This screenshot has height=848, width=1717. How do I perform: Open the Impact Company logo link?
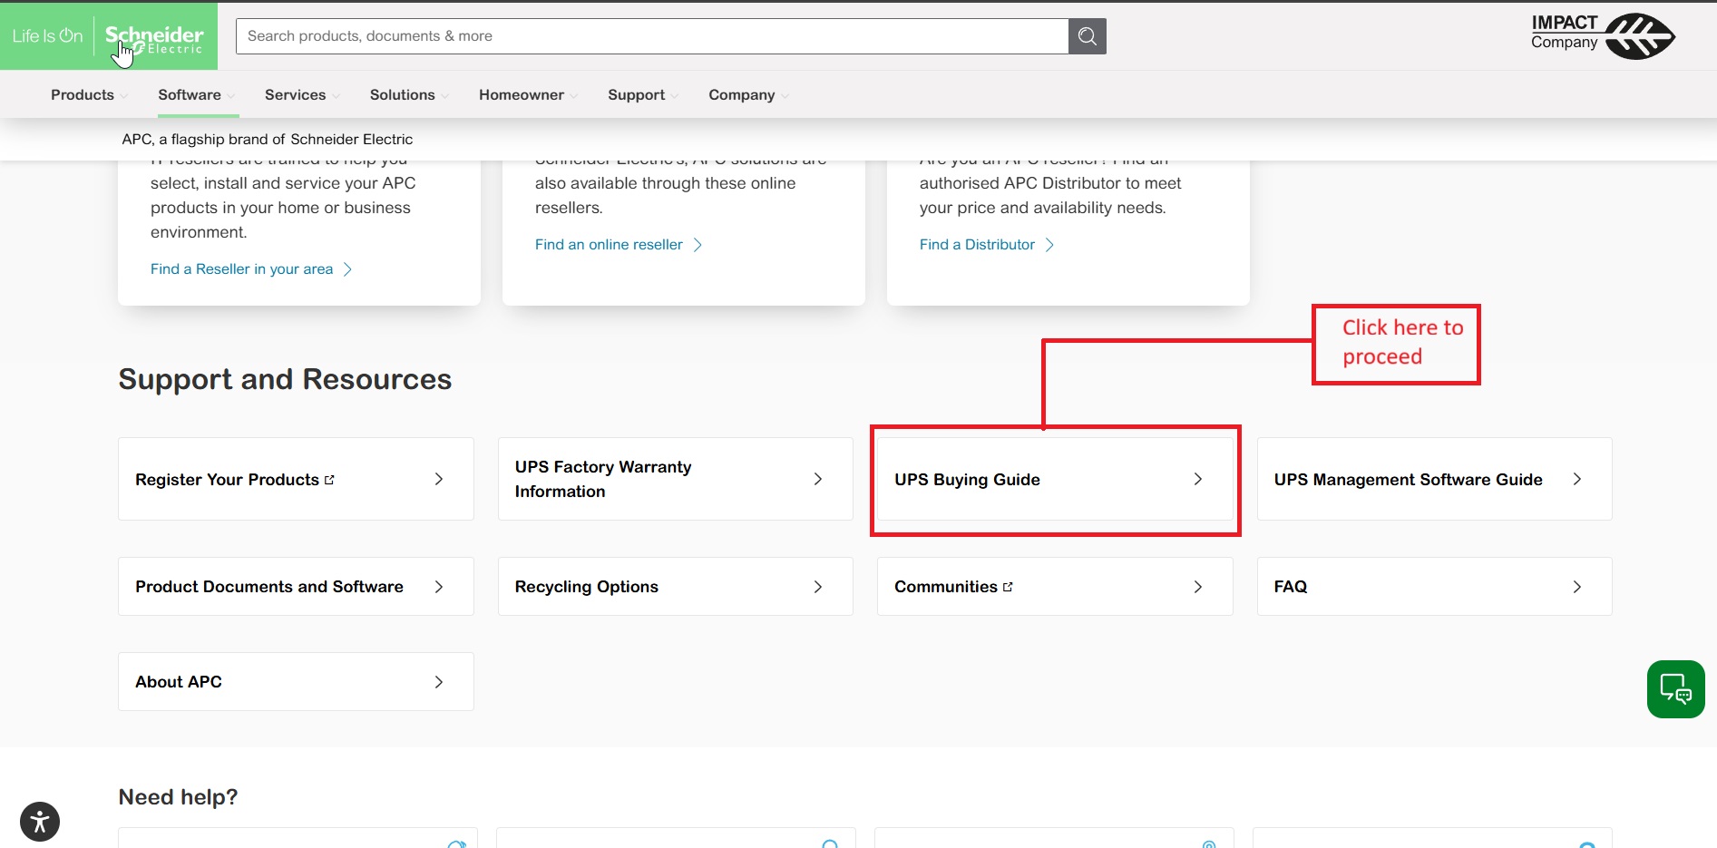(1603, 36)
